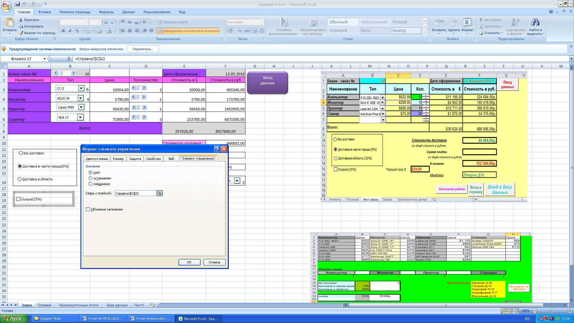Click Sort and Filter icon
The width and height of the screenshot is (574, 323).
coord(515,23)
